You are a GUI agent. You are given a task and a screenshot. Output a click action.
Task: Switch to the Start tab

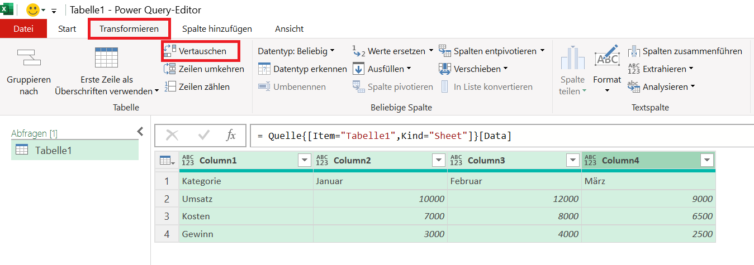point(67,28)
